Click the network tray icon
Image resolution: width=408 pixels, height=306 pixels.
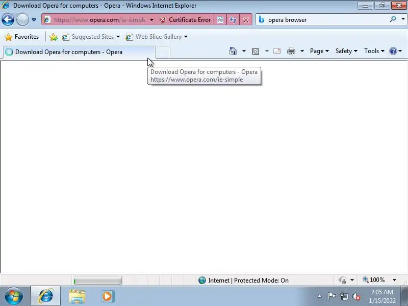click(344, 296)
